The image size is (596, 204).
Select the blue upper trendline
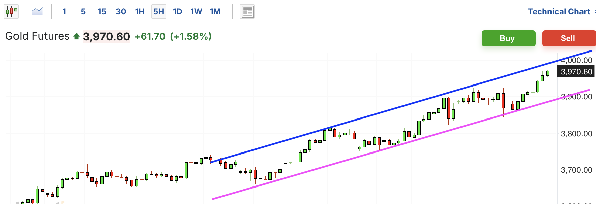(401, 107)
